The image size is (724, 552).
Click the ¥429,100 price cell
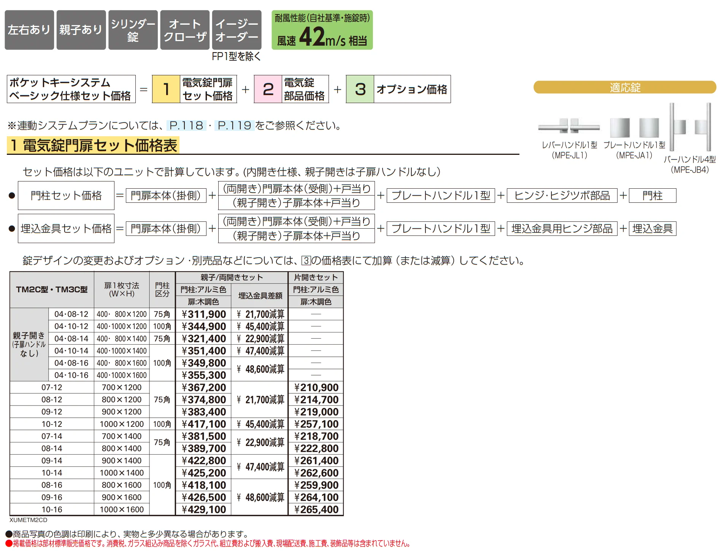tap(203, 509)
